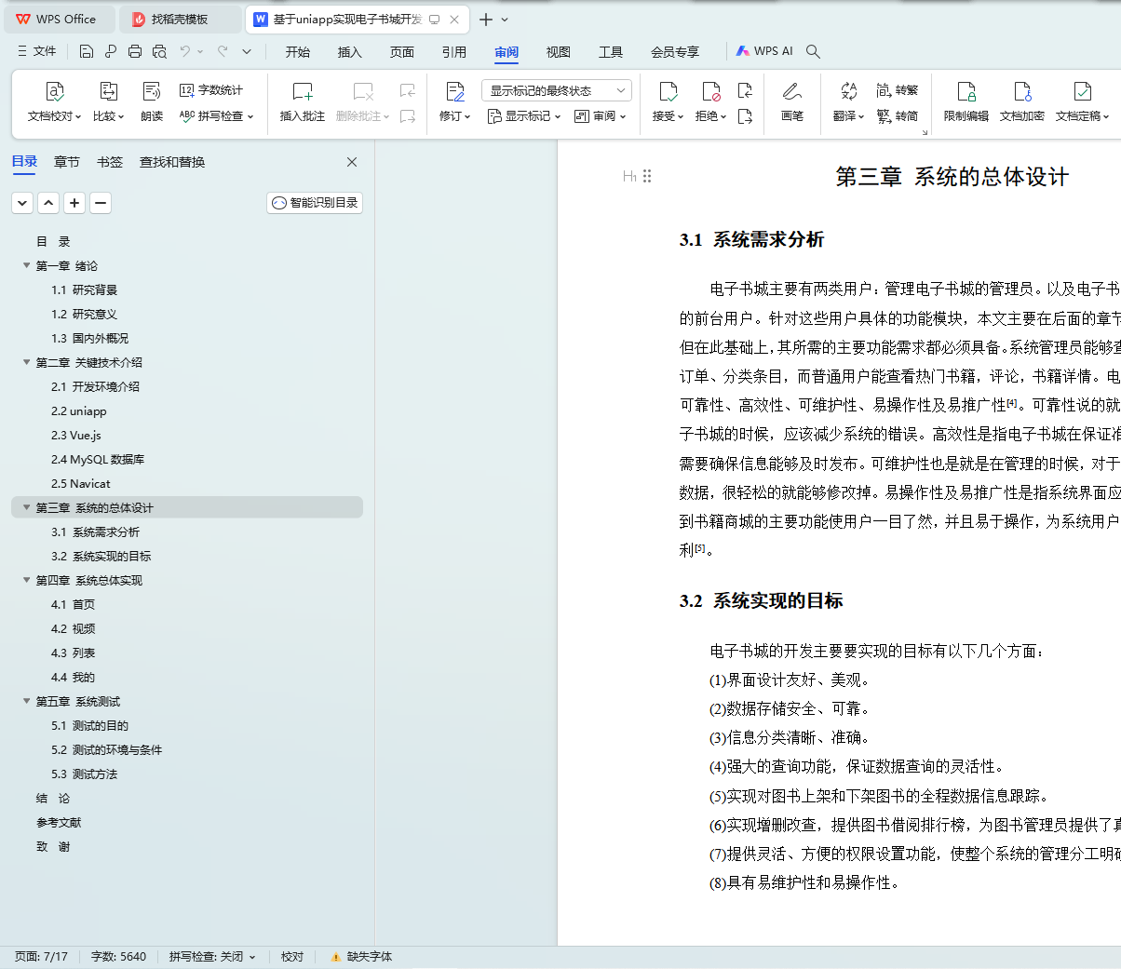Convert text using 转繁 button

[x=898, y=90]
